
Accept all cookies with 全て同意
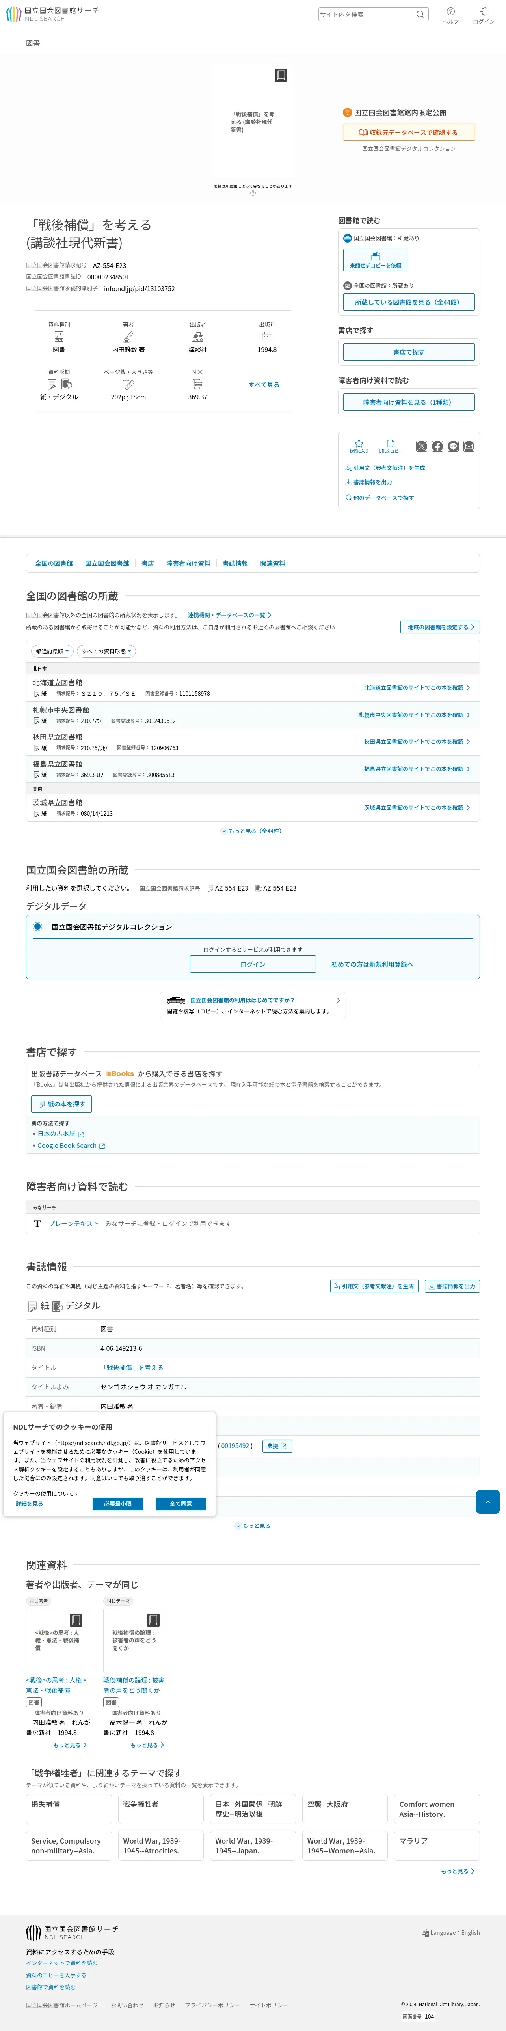tap(180, 1503)
